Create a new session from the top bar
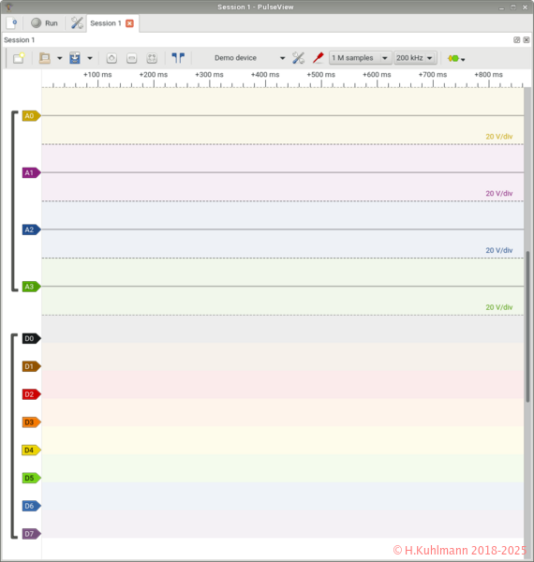Image resolution: width=534 pixels, height=562 pixels. point(12,23)
